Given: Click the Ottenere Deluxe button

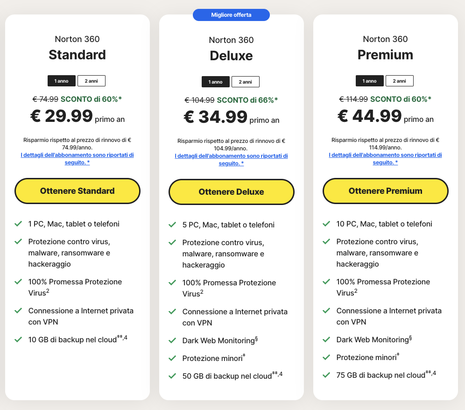Looking at the screenshot, I should click(x=231, y=192).
